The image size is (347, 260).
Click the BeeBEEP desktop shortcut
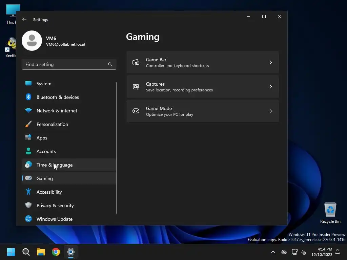11,47
